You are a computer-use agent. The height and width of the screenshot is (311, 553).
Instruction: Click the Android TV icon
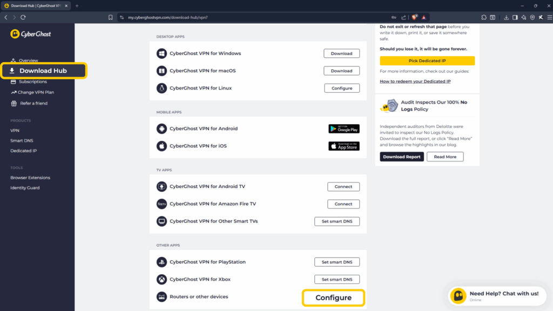(x=161, y=186)
